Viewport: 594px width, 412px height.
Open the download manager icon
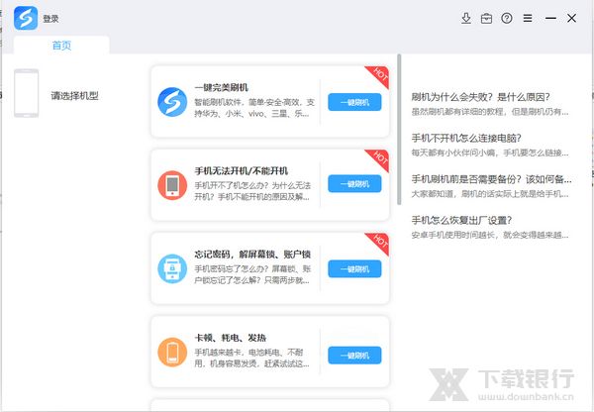click(466, 18)
